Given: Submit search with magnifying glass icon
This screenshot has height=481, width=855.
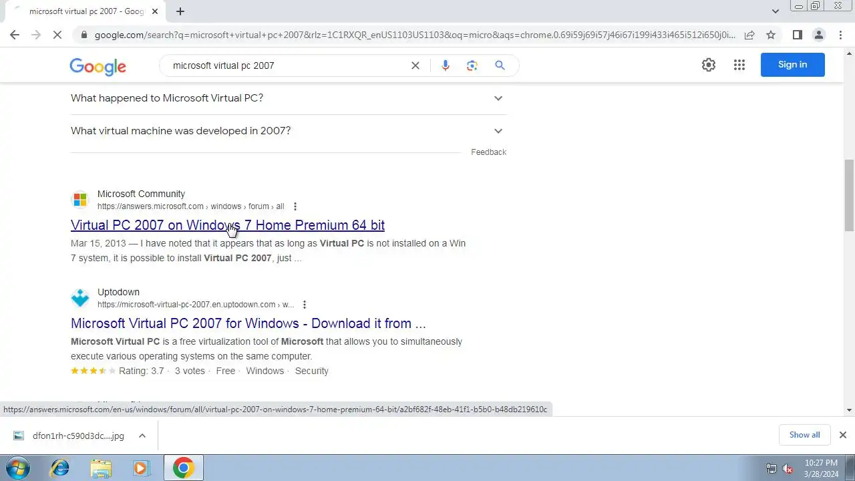Looking at the screenshot, I should pyautogui.click(x=500, y=65).
